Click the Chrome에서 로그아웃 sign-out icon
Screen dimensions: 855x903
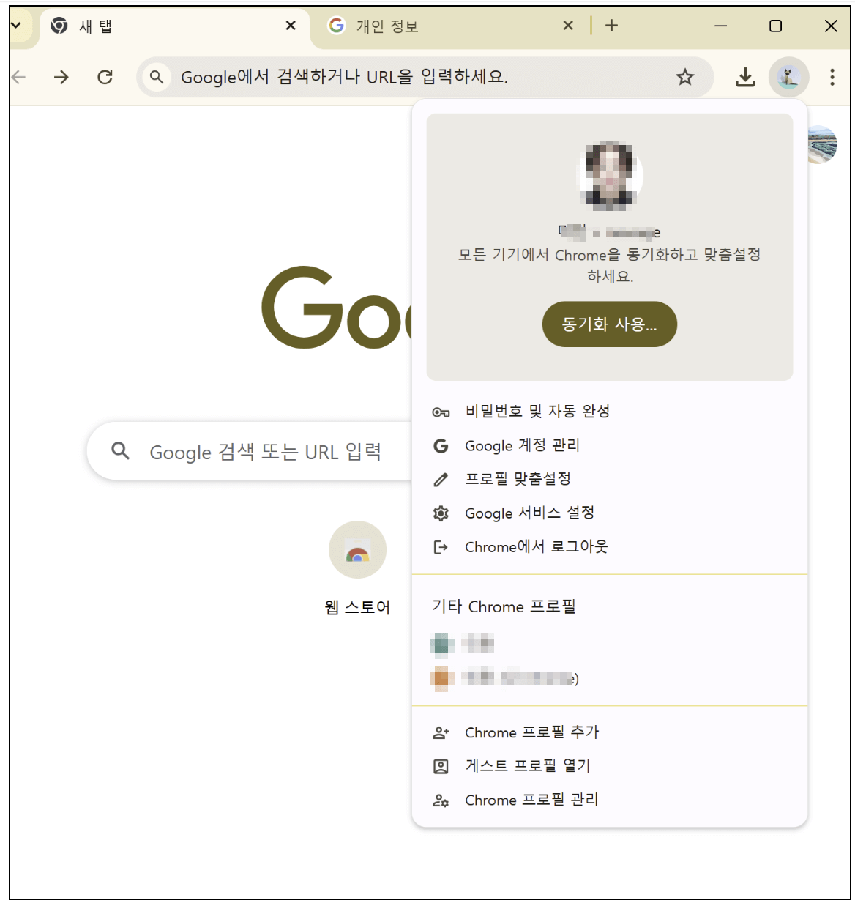pos(440,546)
